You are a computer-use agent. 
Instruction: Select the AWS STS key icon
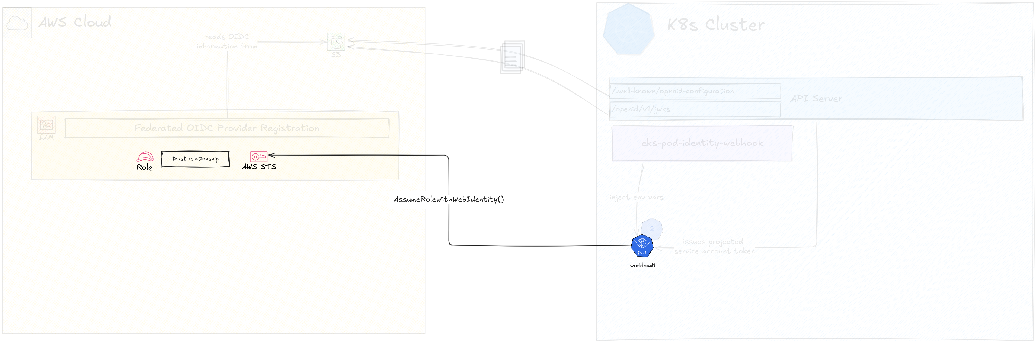point(259,157)
